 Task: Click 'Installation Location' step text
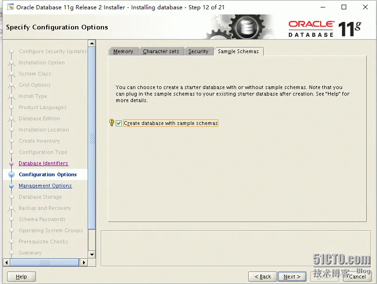click(44, 130)
